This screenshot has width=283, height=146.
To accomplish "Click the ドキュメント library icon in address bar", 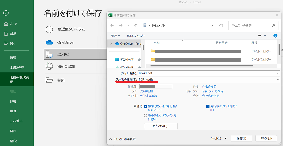I will click(145, 25).
